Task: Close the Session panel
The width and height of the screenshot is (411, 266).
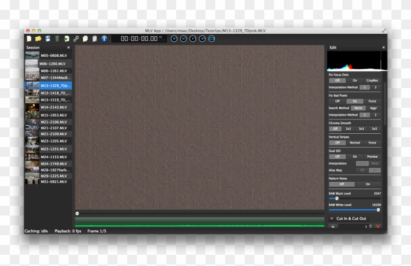Action: 68,48
